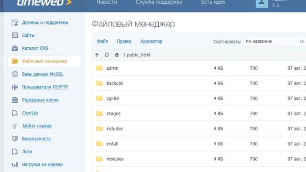Viewport: 306px width, 172px height.
Task: Select the modules folder name
Action: [x=115, y=159]
